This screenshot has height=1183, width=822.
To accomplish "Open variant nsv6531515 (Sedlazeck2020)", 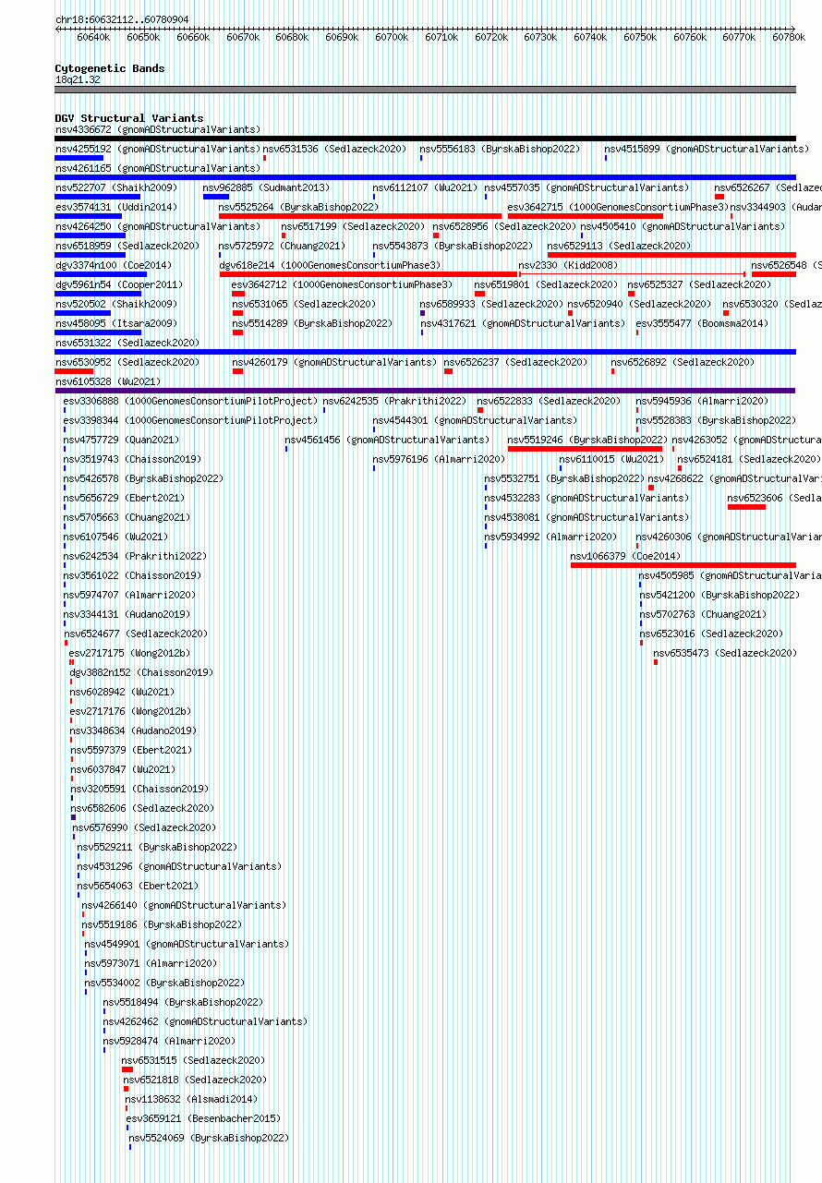I will point(193,1060).
